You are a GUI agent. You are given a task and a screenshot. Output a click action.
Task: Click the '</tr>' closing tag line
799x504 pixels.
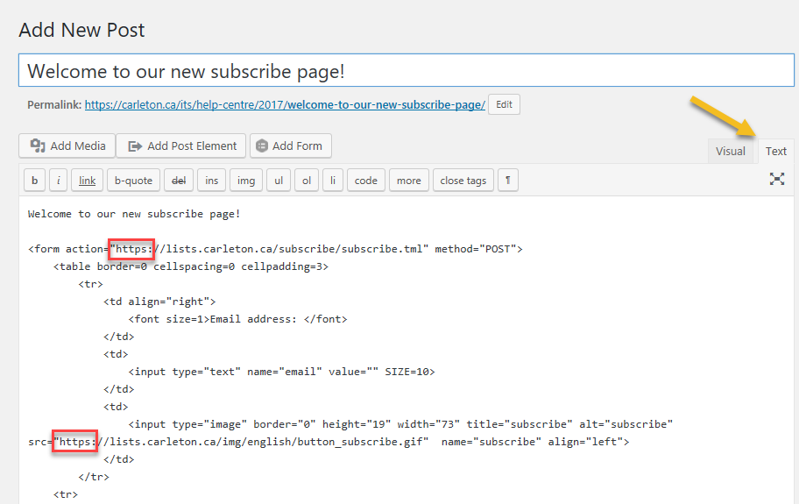click(94, 477)
